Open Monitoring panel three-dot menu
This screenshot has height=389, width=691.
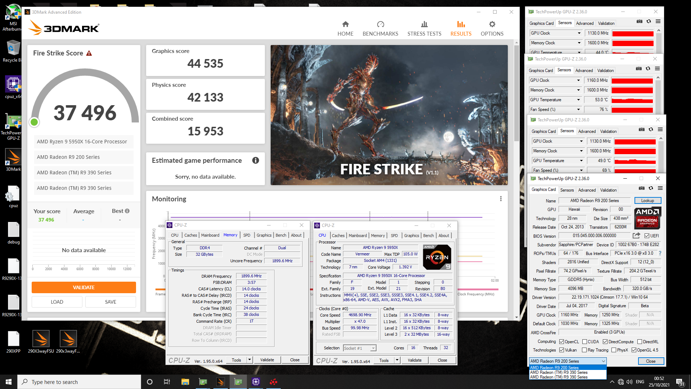[501, 199]
